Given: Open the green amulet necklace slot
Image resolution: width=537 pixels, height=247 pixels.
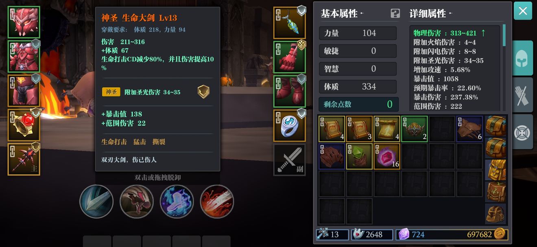Looking at the screenshot, I should (290, 23).
